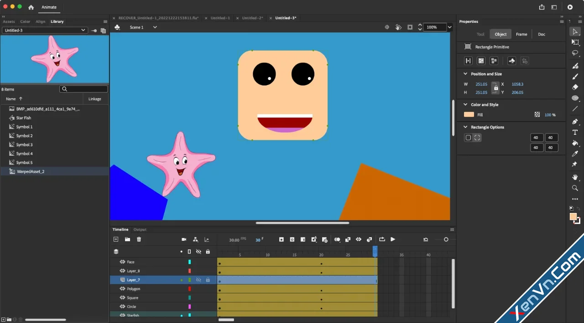Insert blank keyframe from timeline toolbar
The image size is (584, 323).
pos(292,239)
